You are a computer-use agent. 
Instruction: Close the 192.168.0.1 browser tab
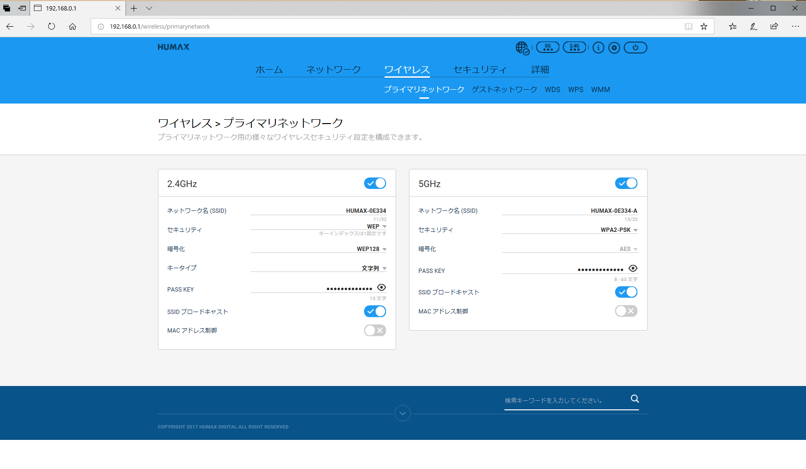tap(118, 8)
